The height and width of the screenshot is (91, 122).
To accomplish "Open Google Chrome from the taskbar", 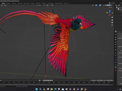I will click(74, 89).
